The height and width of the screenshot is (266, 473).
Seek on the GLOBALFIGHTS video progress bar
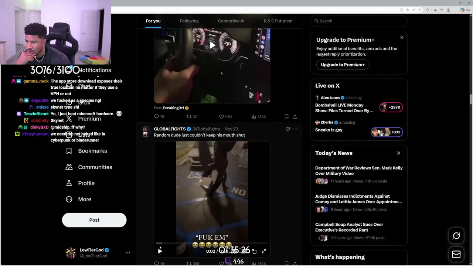212,243
